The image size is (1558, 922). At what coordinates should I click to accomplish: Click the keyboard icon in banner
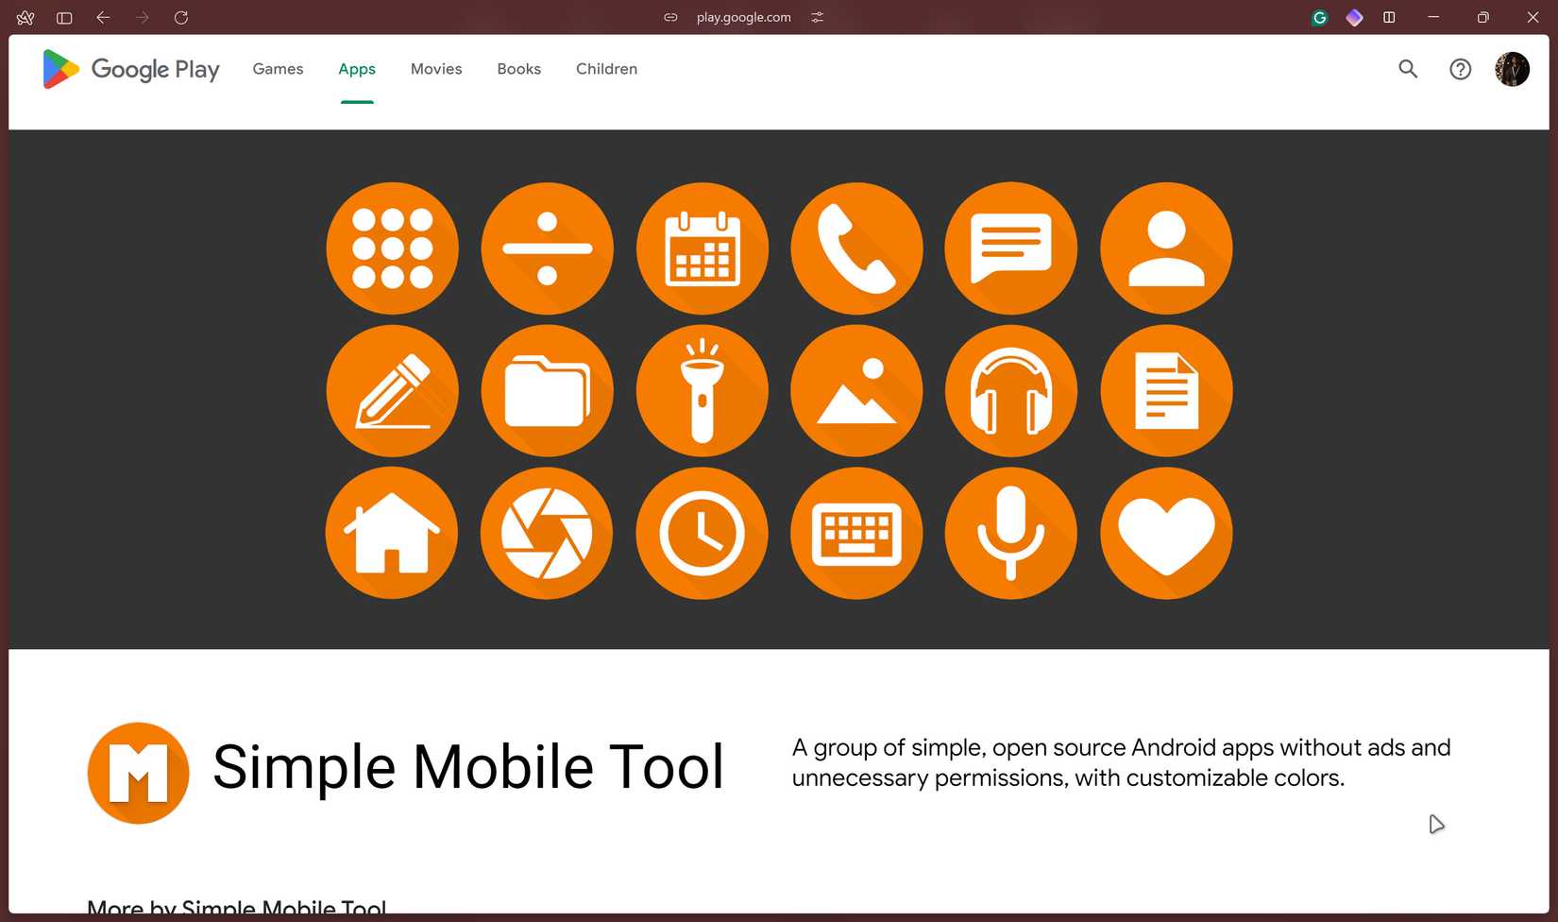pyautogui.click(x=856, y=533)
